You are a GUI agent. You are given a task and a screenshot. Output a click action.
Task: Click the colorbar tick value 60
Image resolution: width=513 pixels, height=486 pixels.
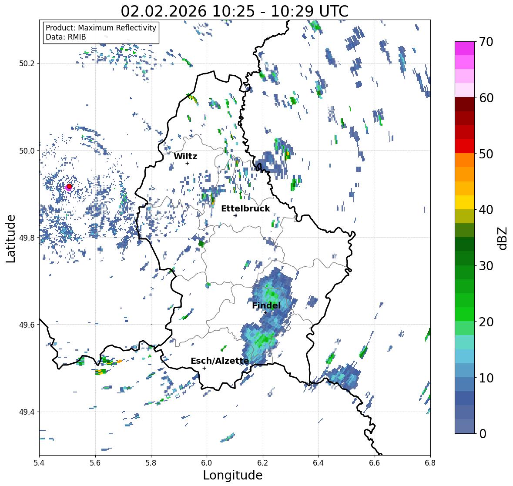pos(486,98)
